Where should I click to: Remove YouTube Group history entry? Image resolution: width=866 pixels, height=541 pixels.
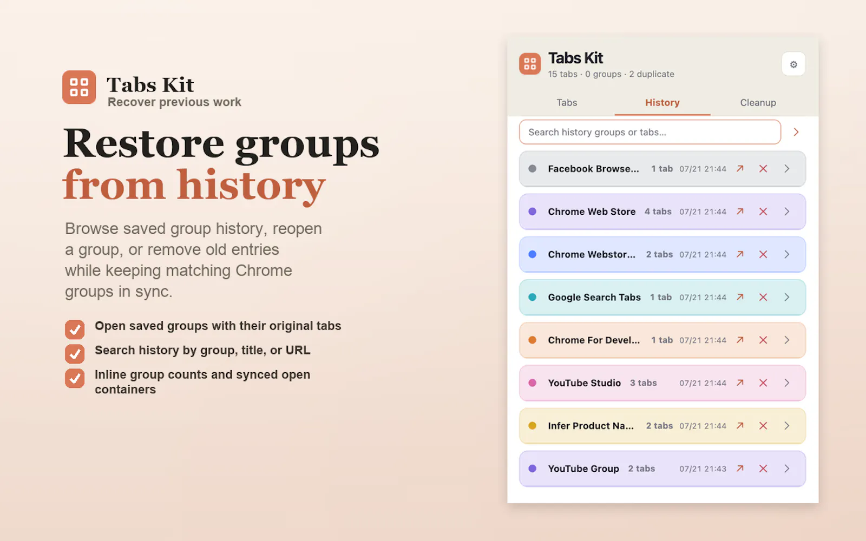pyautogui.click(x=763, y=469)
